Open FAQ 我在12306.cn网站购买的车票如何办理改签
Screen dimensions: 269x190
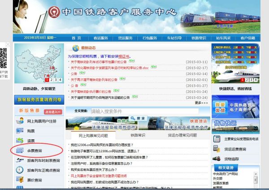point(102,145)
